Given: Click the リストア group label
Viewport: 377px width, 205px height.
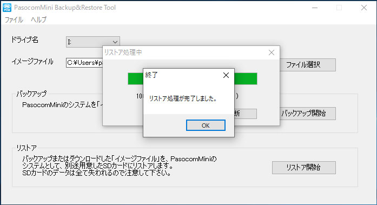Looking at the screenshot, I should point(27,148).
